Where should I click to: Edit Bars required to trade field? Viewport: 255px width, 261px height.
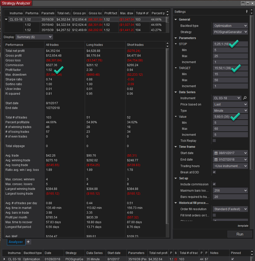click(230, 197)
